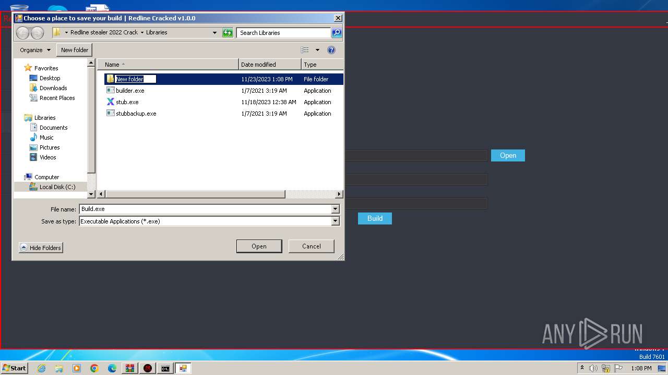The image size is (668, 375).
Task: Show hidden tray icons with the arrow
Action: click(x=582, y=368)
